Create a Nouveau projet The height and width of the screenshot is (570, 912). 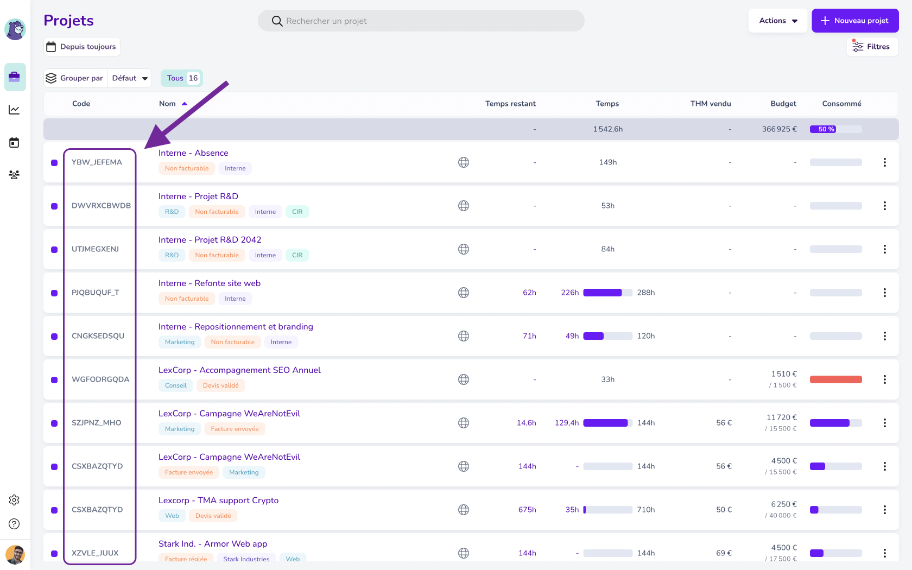click(855, 21)
